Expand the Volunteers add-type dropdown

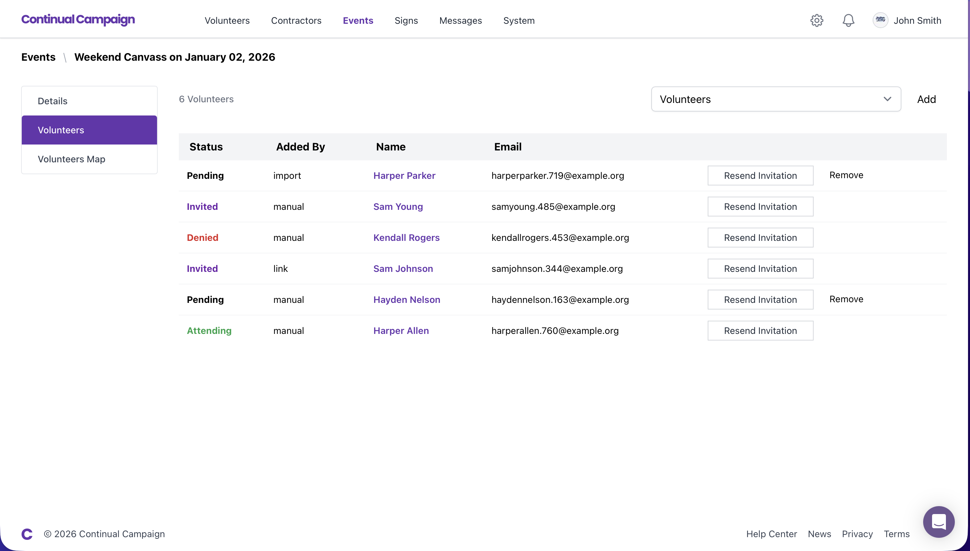pos(776,99)
